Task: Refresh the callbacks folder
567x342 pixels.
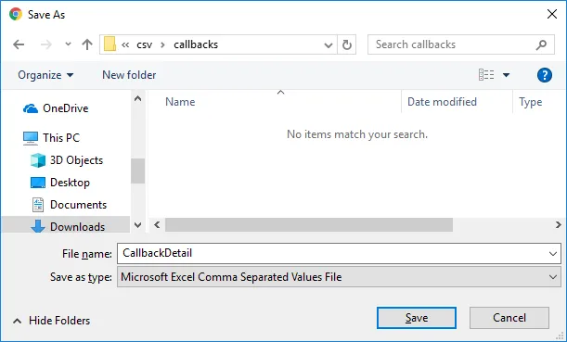Action: (347, 44)
